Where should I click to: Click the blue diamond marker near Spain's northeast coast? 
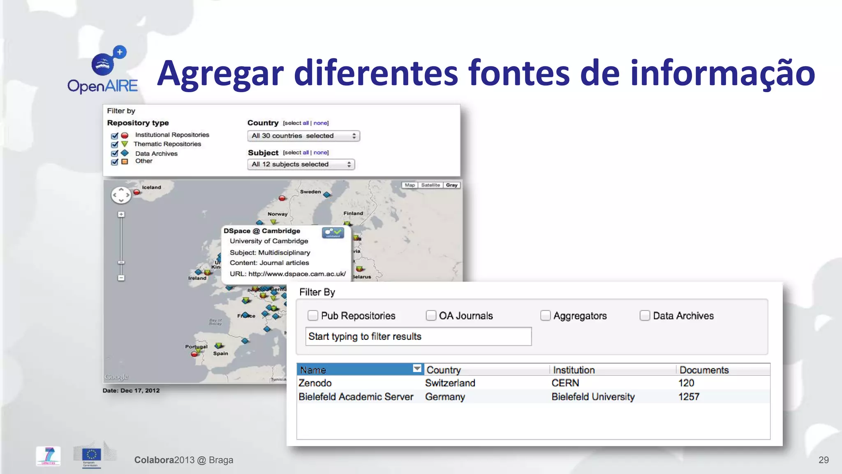(x=245, y=341)
